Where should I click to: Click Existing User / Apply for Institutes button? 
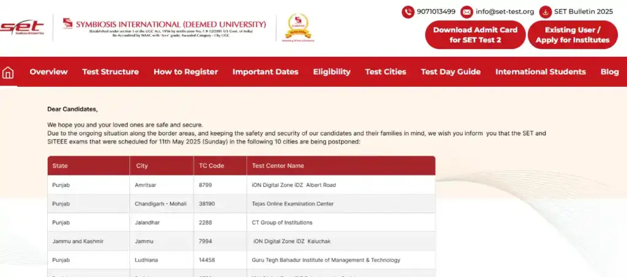(572, 35)
